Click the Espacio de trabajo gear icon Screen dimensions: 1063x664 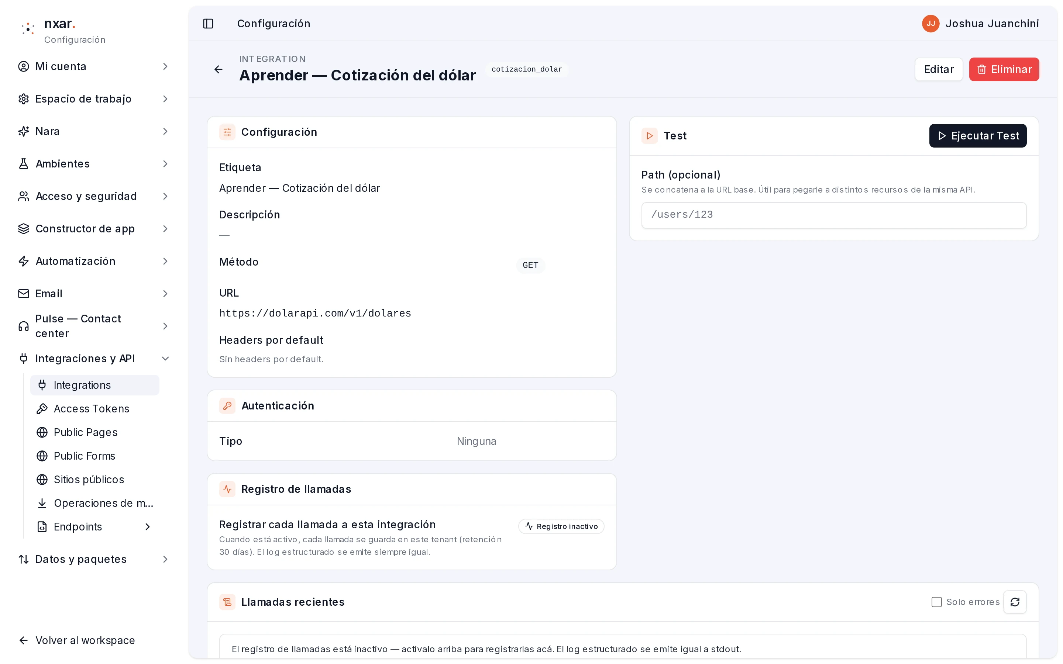tap(24, 99)
